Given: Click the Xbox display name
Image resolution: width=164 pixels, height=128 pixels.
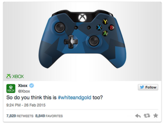Looking at the screenshot, I should pos(23,86).
